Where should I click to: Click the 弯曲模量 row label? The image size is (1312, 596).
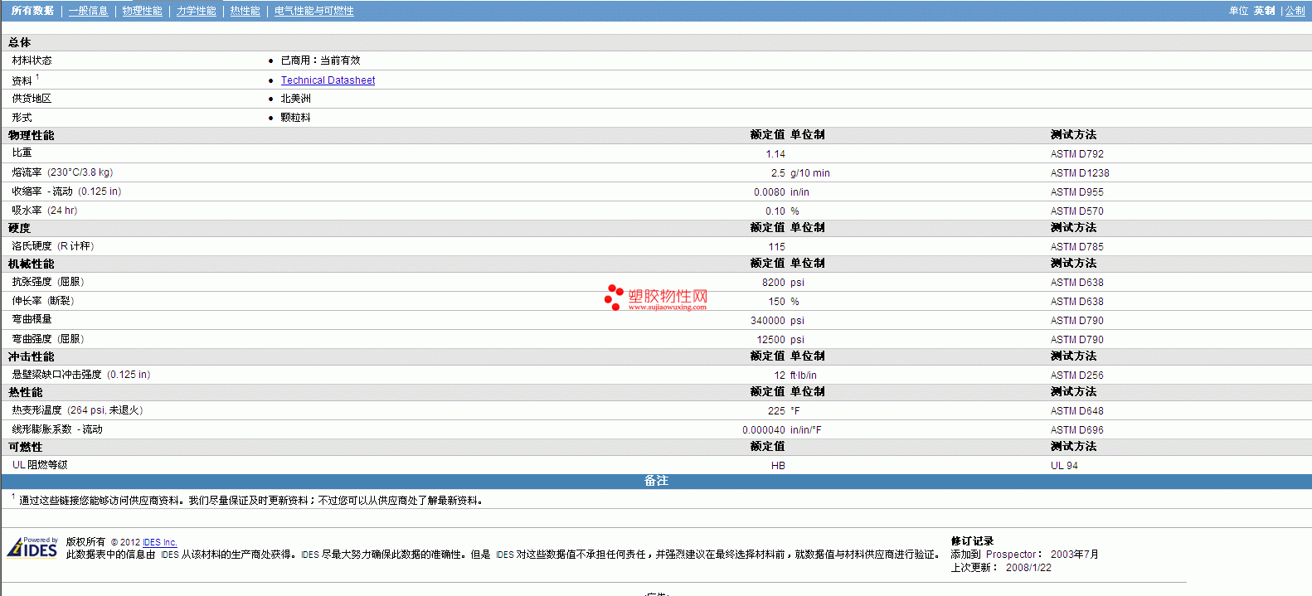[32, 319]
